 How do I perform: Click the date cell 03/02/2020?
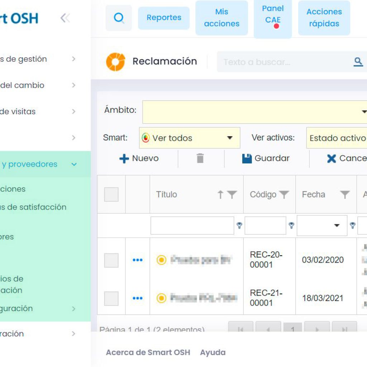pyautogui.click(x=323, y=260)
